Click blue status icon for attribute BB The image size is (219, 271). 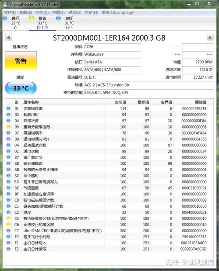click(8, 170)
